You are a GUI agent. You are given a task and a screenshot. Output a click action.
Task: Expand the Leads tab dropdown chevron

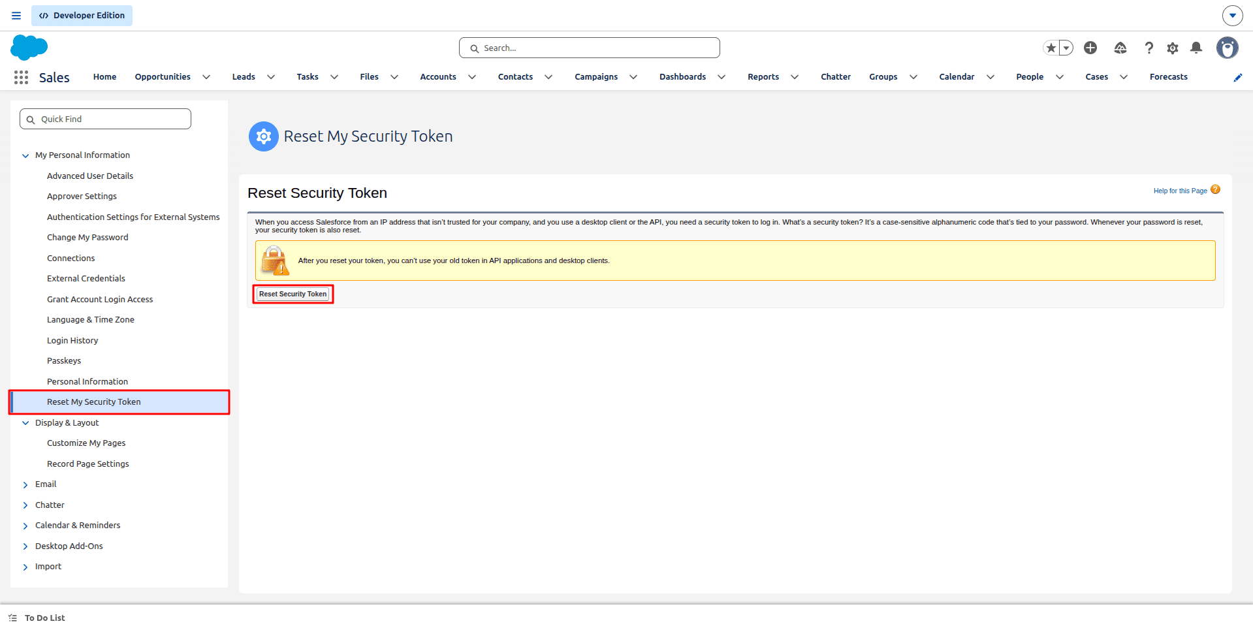(271, 77)
